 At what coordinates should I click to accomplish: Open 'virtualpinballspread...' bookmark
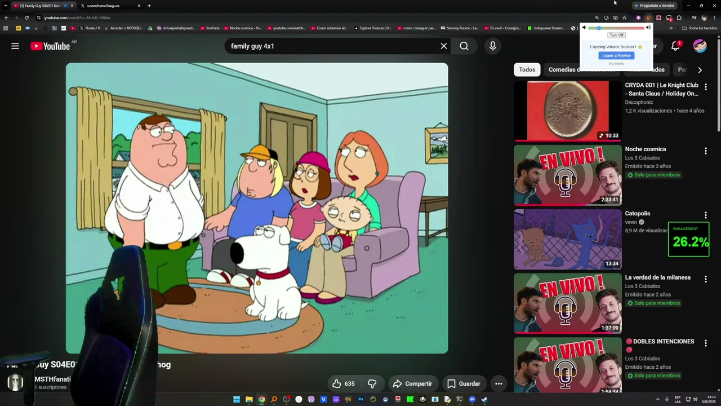175,28
